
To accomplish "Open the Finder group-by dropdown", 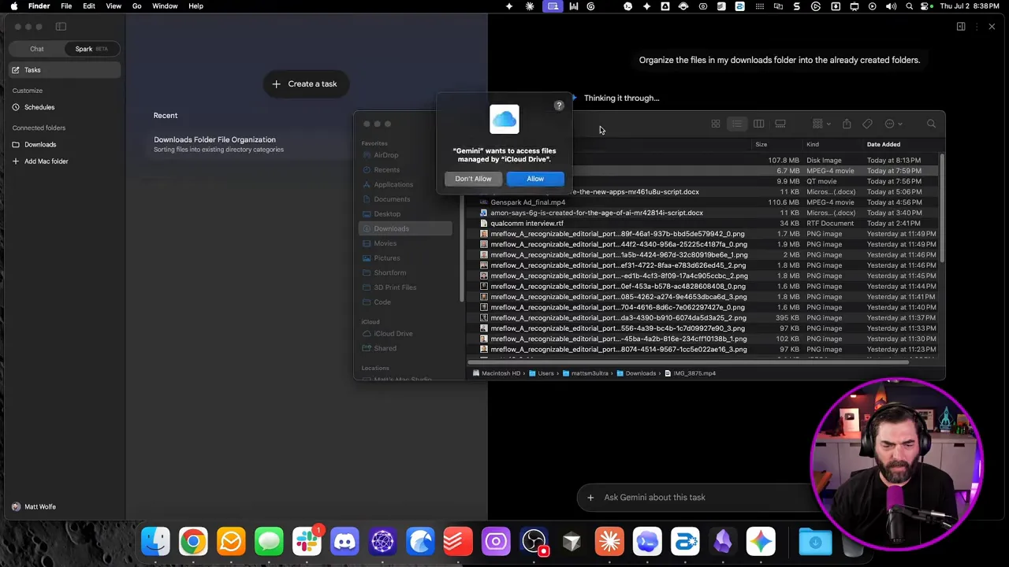I will (x=821, y=124).
